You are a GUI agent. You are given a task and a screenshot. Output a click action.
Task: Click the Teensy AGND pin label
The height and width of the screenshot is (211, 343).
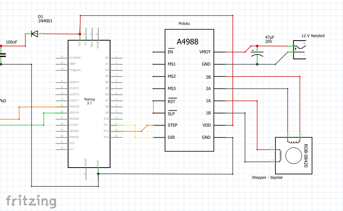coord(86,163)
